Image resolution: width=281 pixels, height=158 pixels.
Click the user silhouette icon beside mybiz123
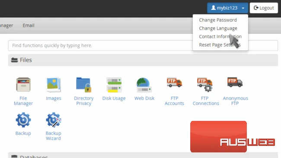[213, 8]
